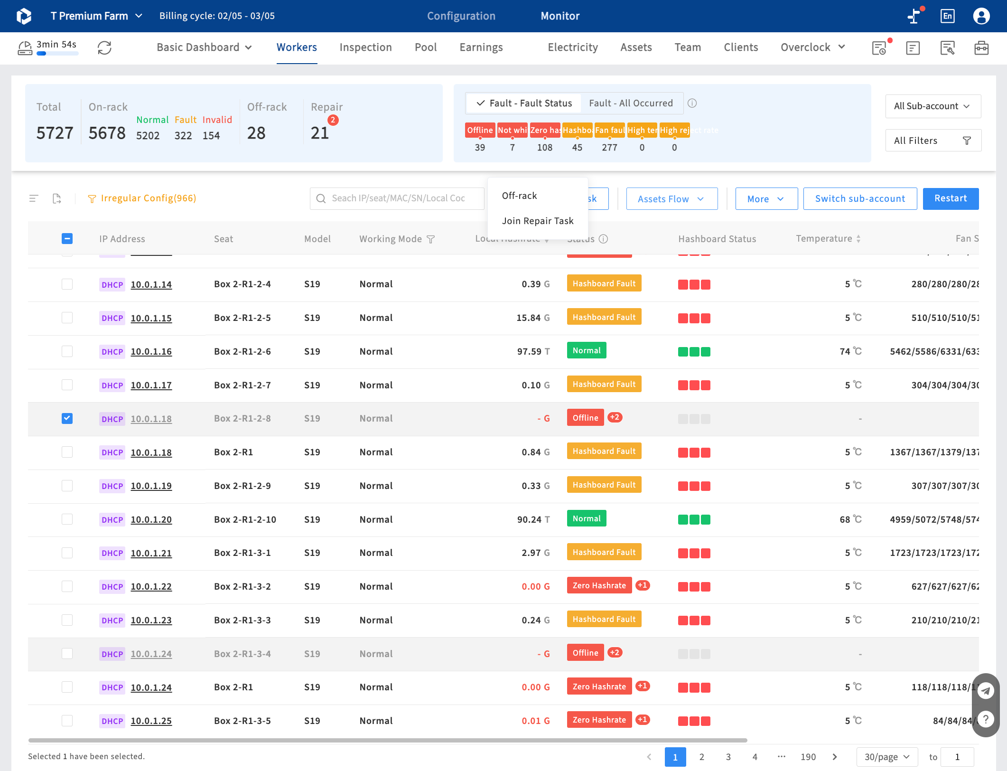Check the box for row 10.0.1.20
1007x771 pixels.
click(67, 519)
